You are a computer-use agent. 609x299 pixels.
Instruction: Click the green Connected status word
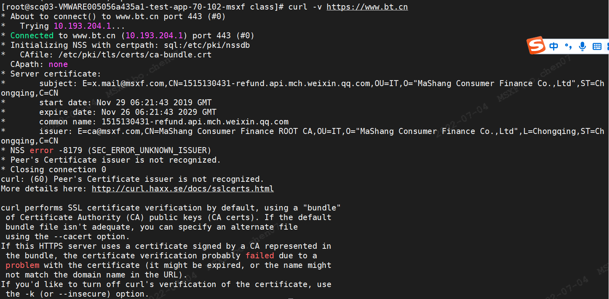tap(32, 35)
